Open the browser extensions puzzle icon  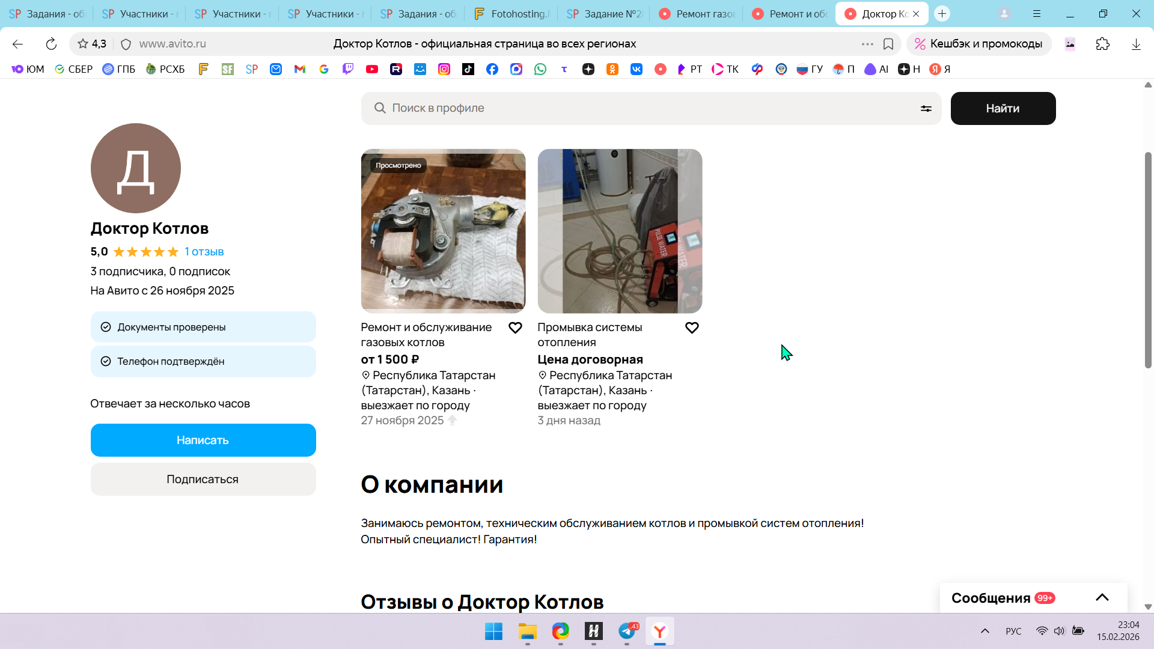point(1102,44)
